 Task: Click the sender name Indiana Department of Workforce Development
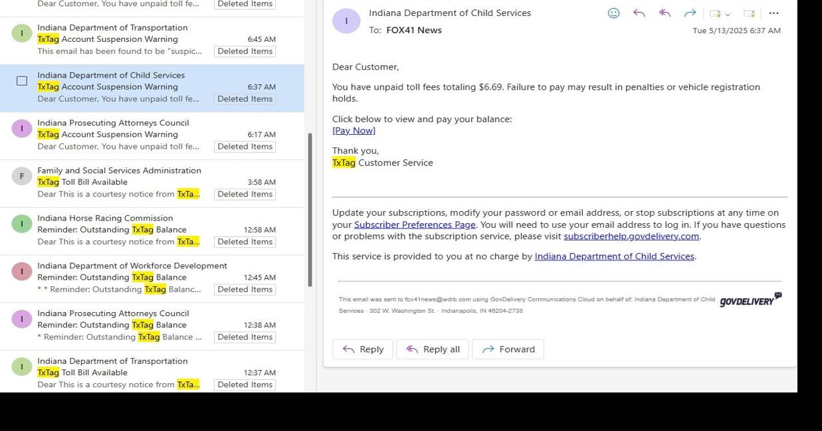132,266
